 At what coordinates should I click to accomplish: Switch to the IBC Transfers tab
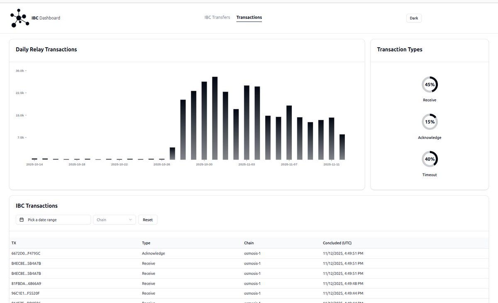click(x=217, y=17)
